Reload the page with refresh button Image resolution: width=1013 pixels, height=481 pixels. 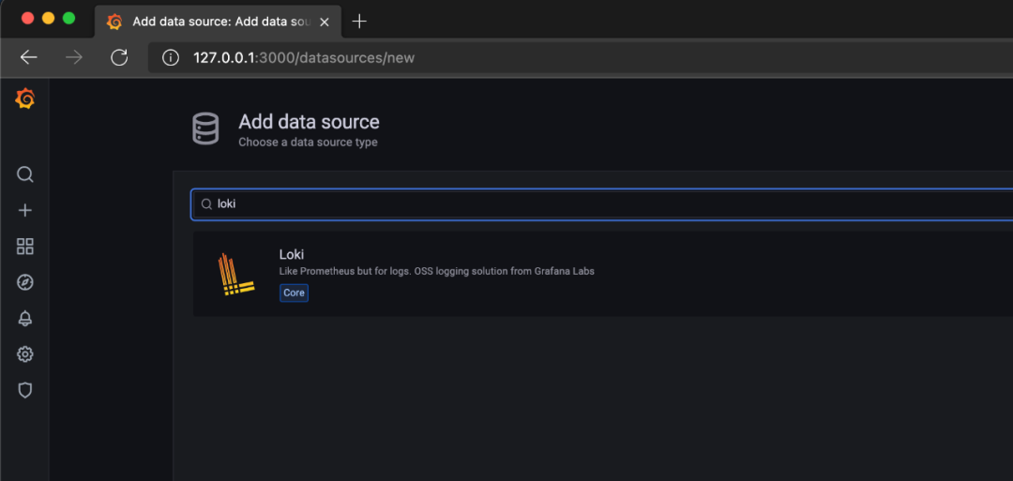click(119, 57)
